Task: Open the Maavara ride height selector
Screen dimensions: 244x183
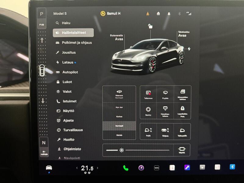Action: [x=120, y=94]
